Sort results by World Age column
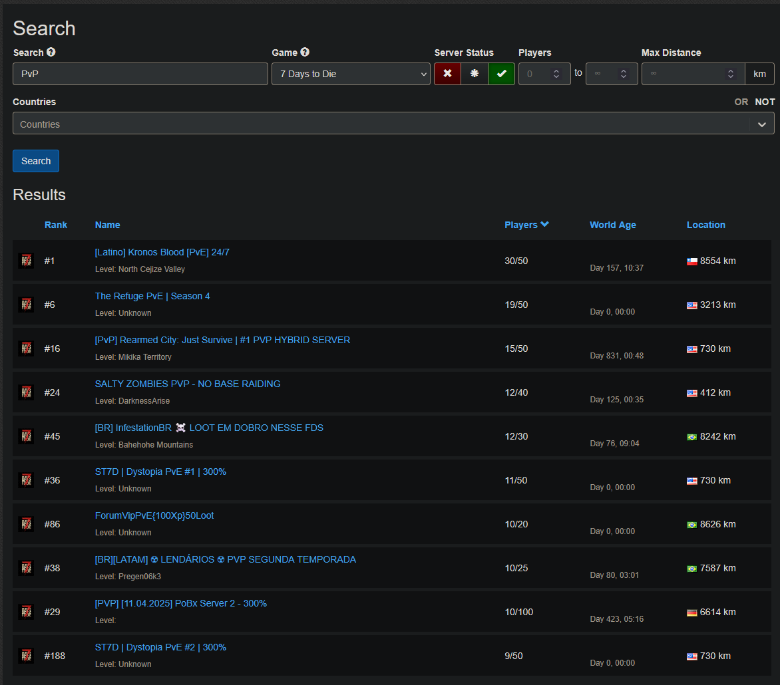 (x=613, y=225)
